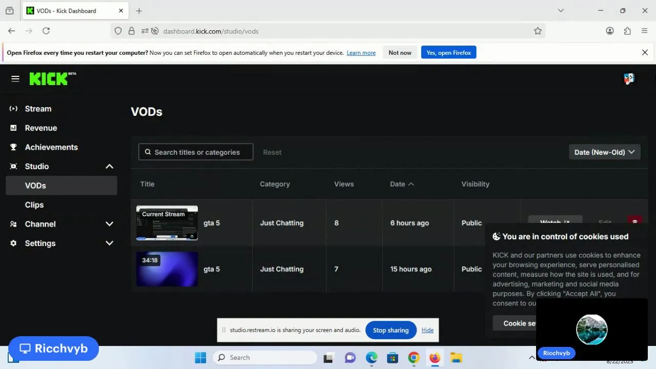Click the site security padlock icon
The image size is (656, 369).
coord(131,31)
